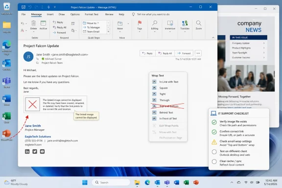Screen dimensions: 282x188
Task: Open Immersive reader icon in ribbon
Action: click(x=170, y=23)
